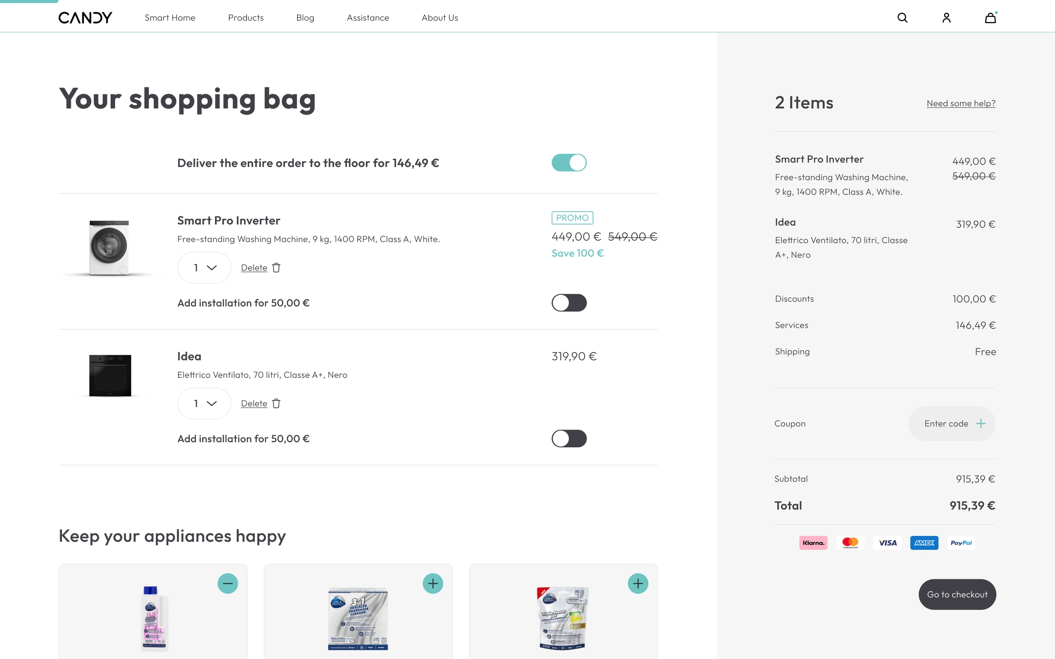Click Need some help? link
The width and height of the screenshot is (1055, 659).
pyautogui.click(x=961, y=103)
